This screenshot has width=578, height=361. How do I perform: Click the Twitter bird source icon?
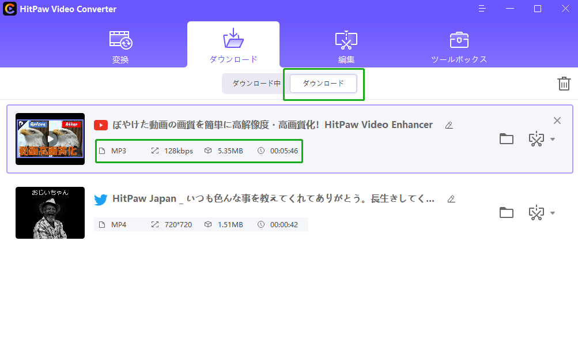[x=101, y=200]
